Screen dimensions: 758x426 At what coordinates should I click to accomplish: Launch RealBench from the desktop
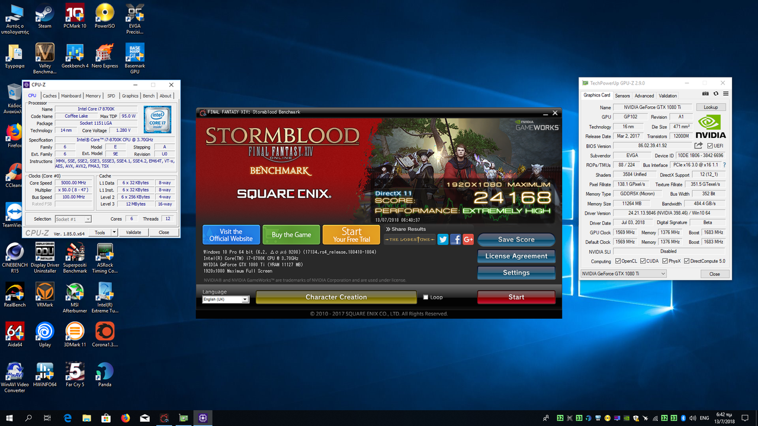point(15,295)
